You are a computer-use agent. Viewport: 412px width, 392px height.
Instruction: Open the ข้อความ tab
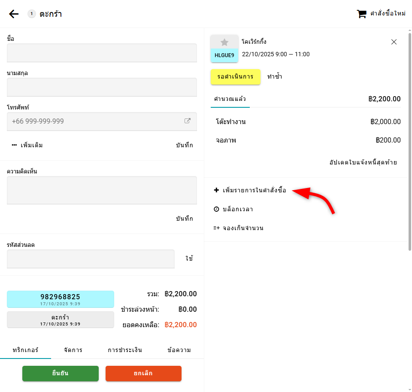[x=179, y=350]
